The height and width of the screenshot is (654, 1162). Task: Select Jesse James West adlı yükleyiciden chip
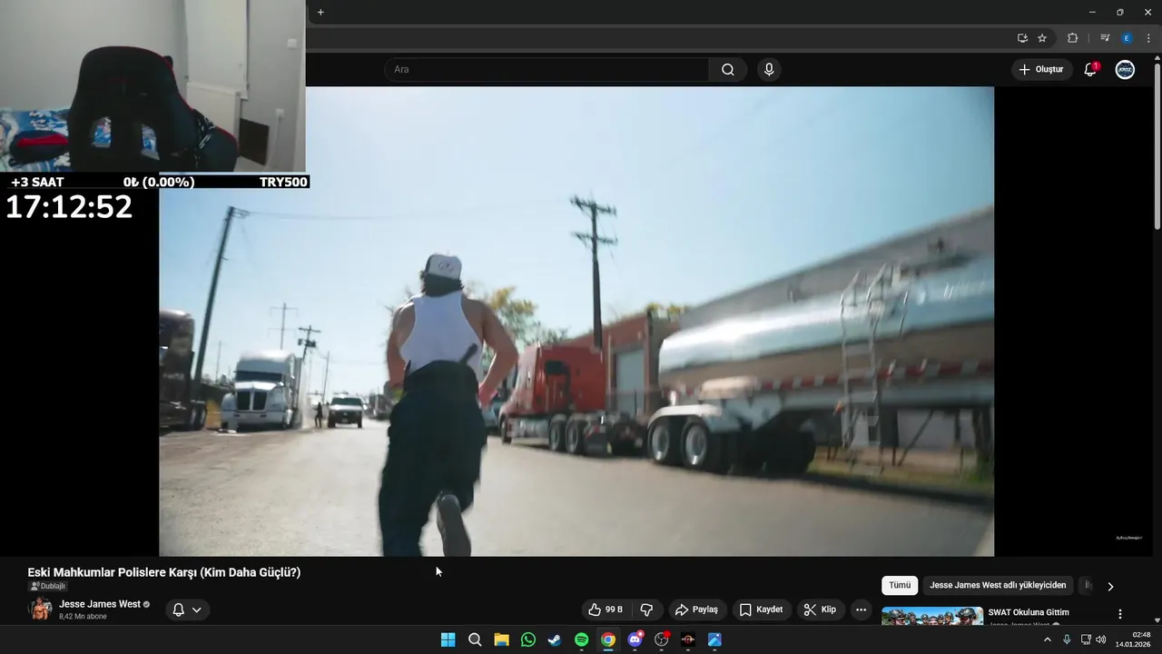click(x=998, y=586)
